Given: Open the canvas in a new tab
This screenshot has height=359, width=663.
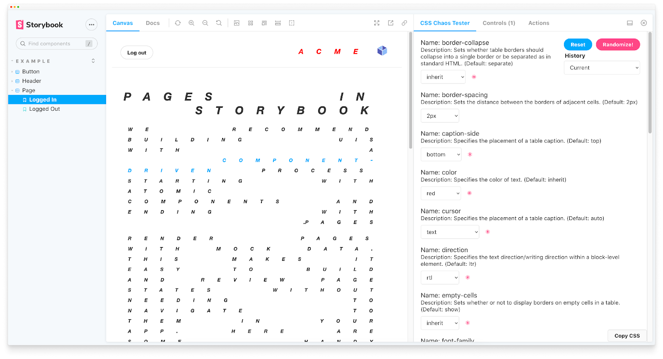Looking at the screenshot, I should pos(390,23).
